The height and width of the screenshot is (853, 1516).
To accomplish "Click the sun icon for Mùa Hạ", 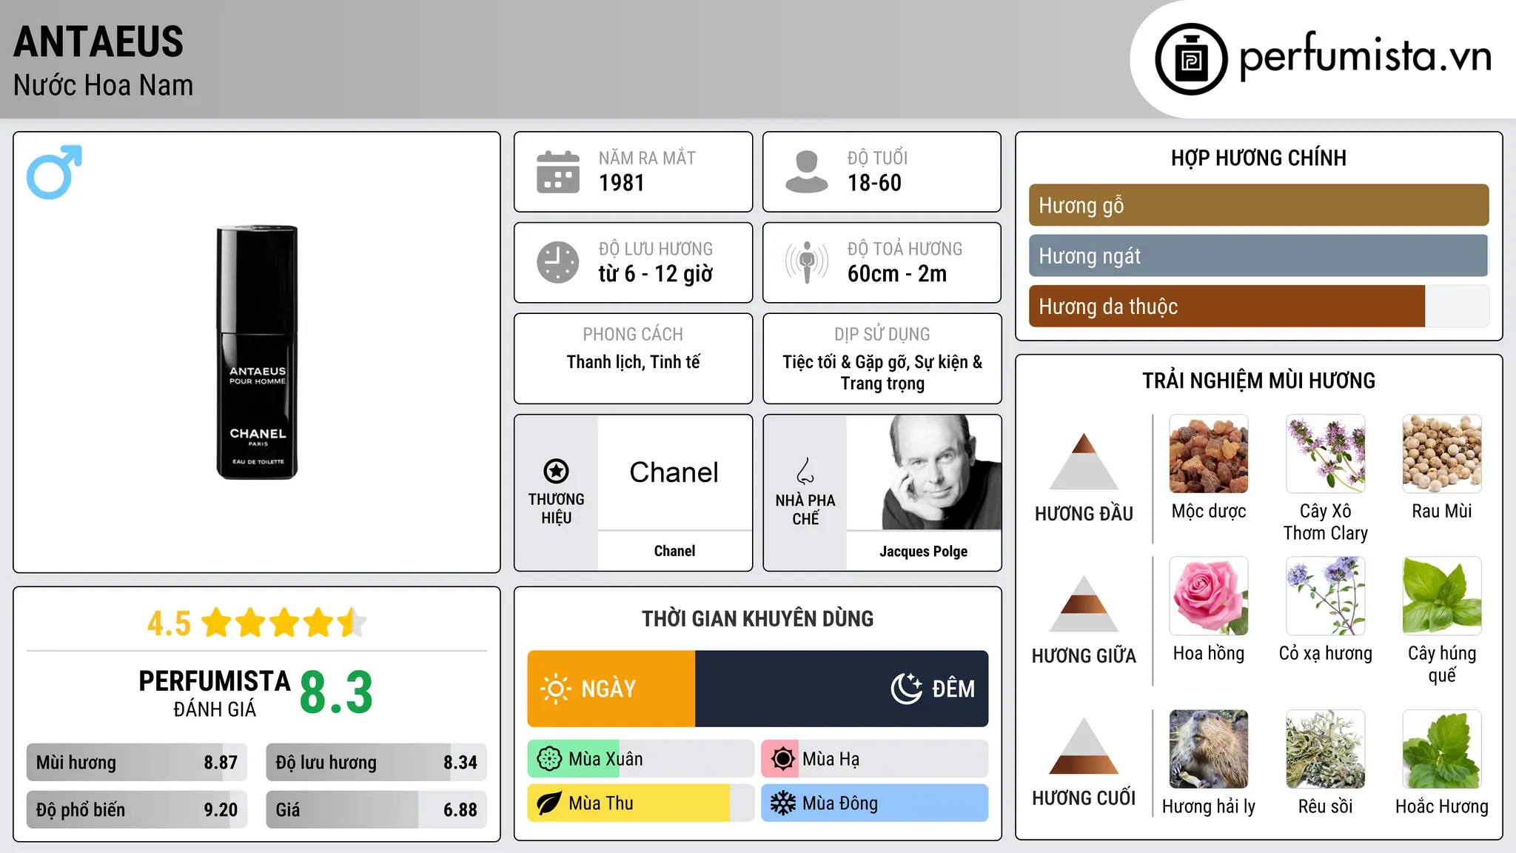I will click(x=782, y=759).
